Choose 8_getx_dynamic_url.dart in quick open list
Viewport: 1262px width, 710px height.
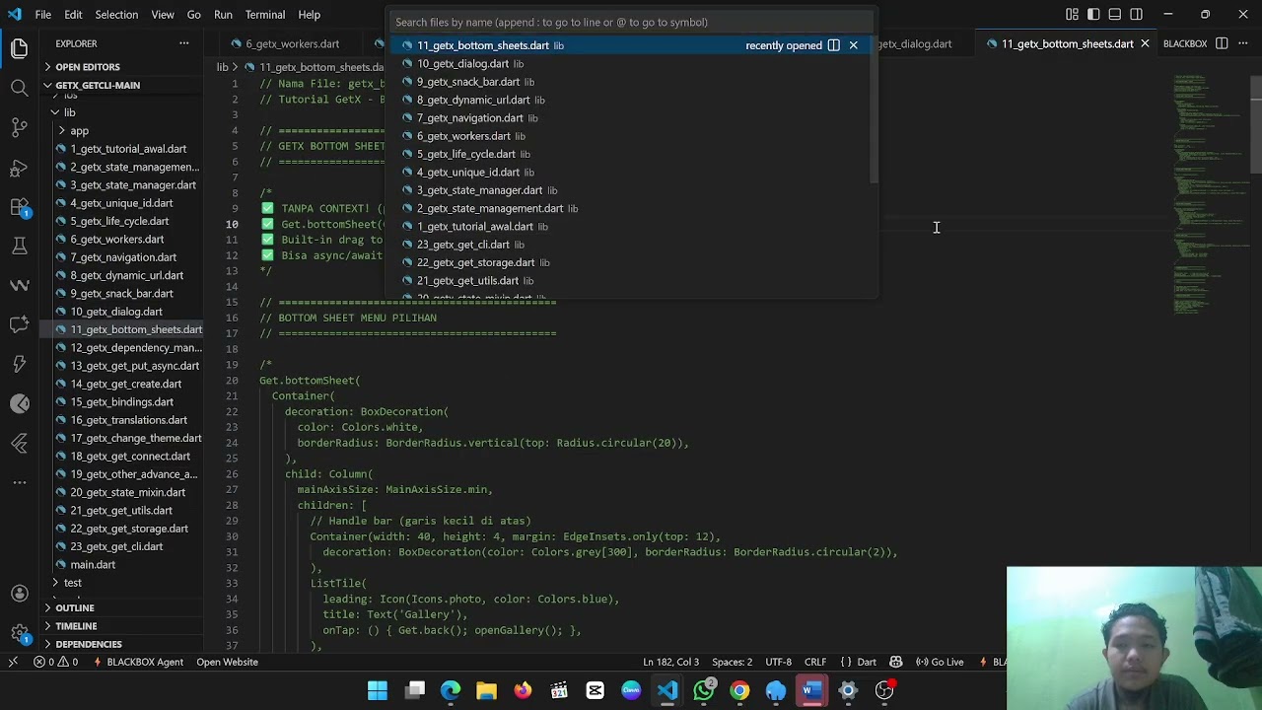click(631, 100)
